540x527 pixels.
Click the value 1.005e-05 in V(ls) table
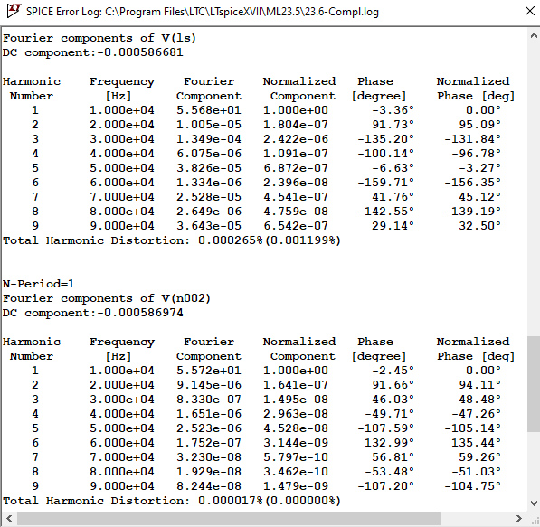point(209,125)
